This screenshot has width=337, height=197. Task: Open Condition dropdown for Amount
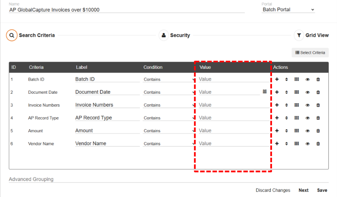[x=169, y=131]
